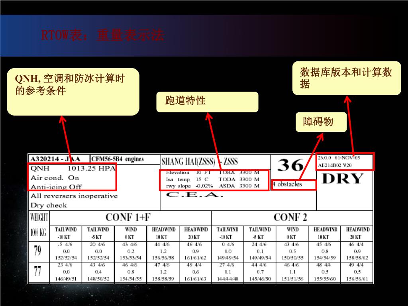Select the 'ASDA 3300 M' value
This screenshot has height=306, width=408.
(239, 186)
